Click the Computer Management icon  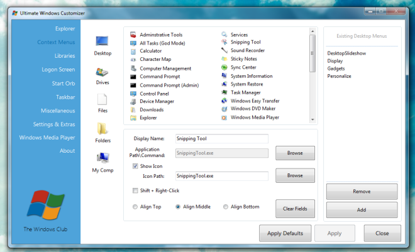[x=133, y=68]
